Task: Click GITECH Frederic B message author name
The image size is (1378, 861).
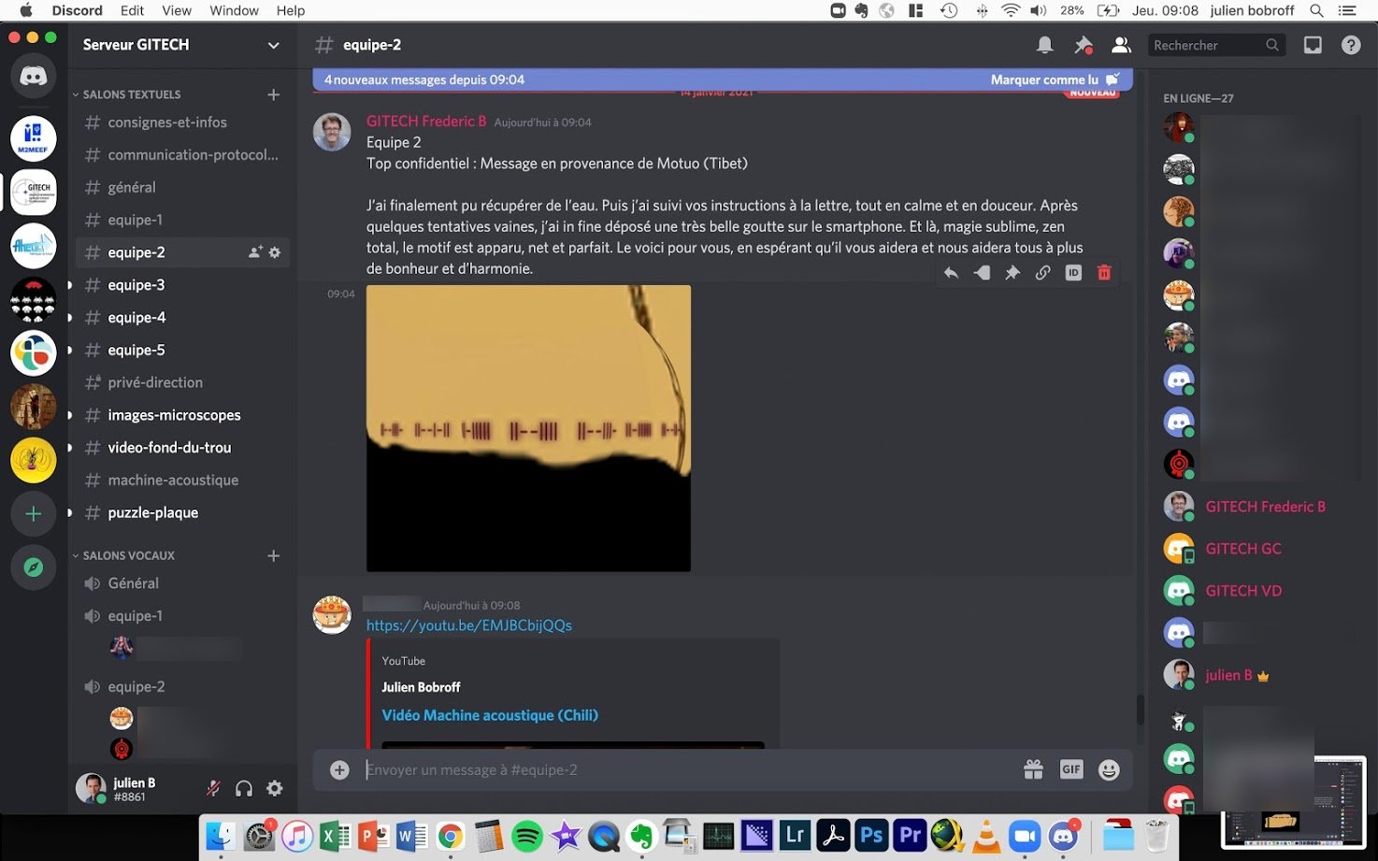Action: (x=426, y=122)
